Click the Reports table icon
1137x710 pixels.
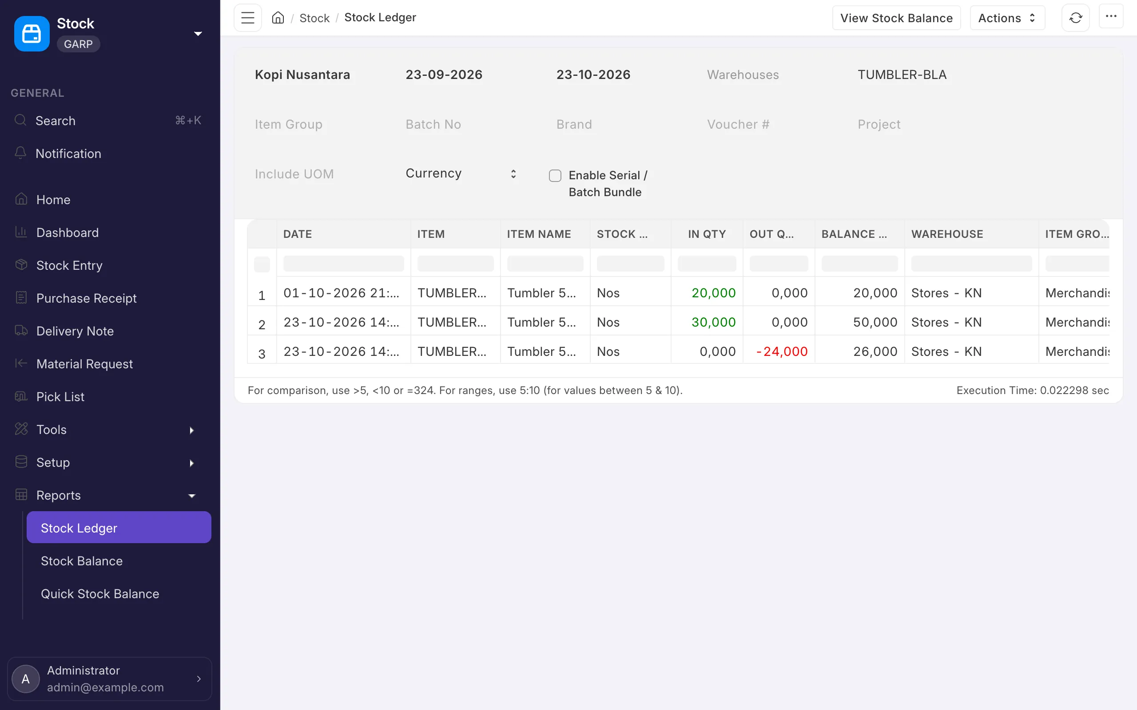[x=21, y=495]
